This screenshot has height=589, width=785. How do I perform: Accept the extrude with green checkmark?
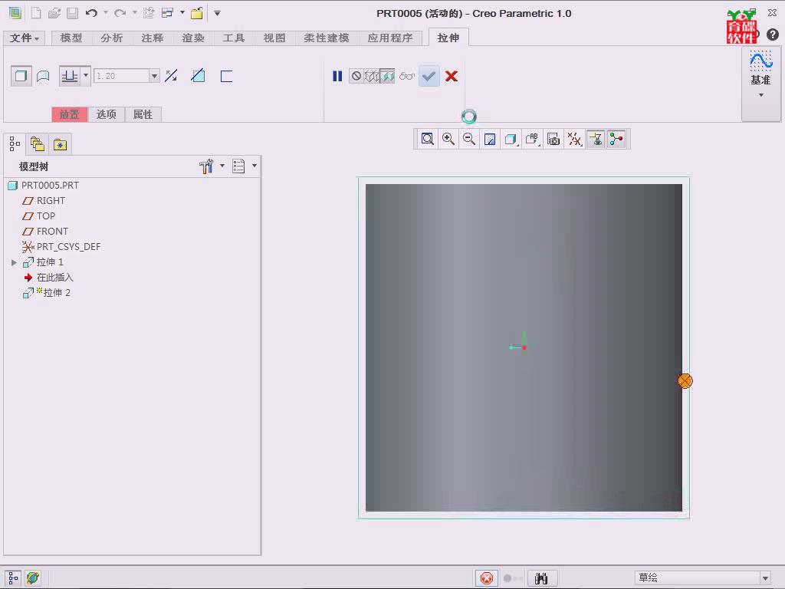tap(429, 76)
